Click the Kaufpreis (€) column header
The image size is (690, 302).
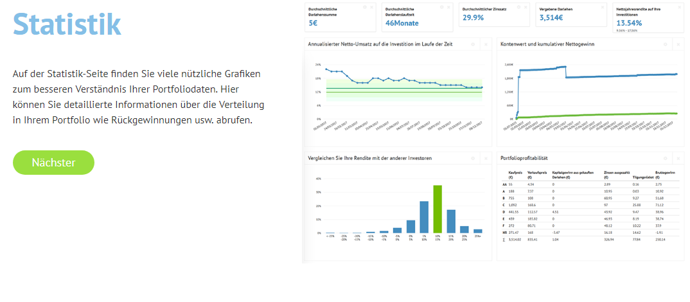(x=515, y=174)
